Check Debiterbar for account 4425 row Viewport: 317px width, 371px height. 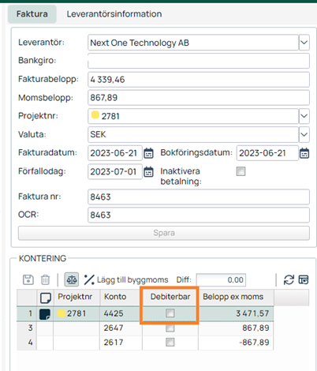pos(170,313)
